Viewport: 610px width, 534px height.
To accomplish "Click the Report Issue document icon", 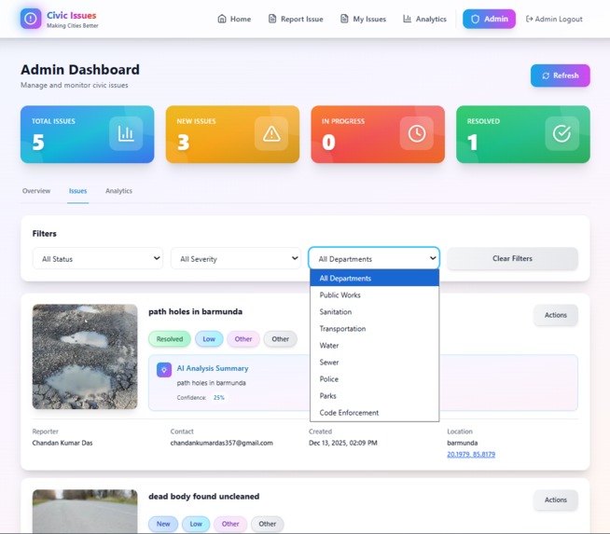I will point(272,19).
